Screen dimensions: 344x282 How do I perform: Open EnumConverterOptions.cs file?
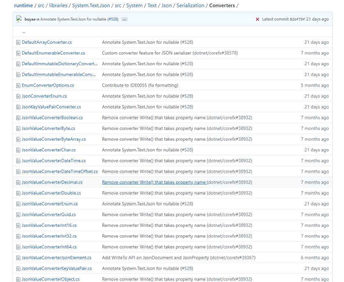48,86
